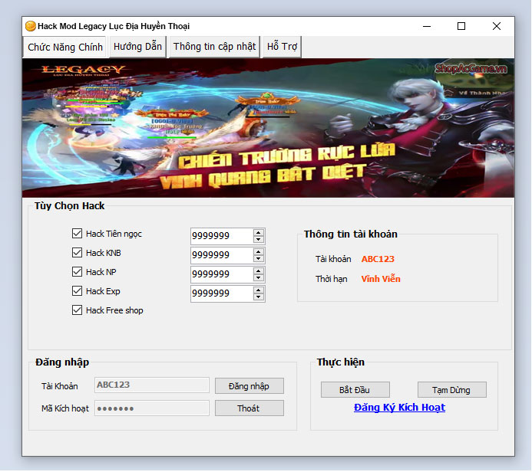
Task: Click the Hack Exp number field
Action: pos(222,293)
